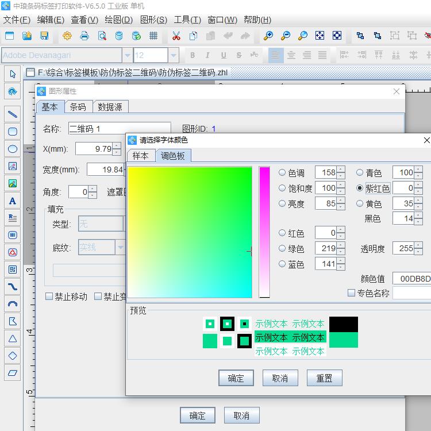431x431 pixels.
Task: Select the 蓝色 blue radio button
Action: tap(282, 264)
